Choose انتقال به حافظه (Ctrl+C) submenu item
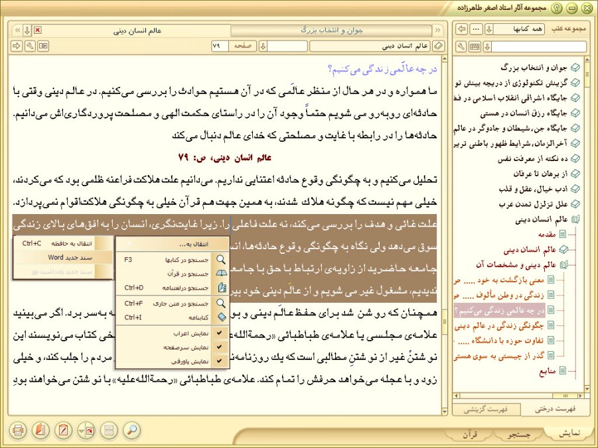 [x=63, y=243]
